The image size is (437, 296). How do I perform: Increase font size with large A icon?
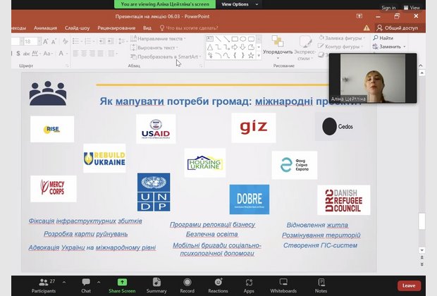(46, 42)
